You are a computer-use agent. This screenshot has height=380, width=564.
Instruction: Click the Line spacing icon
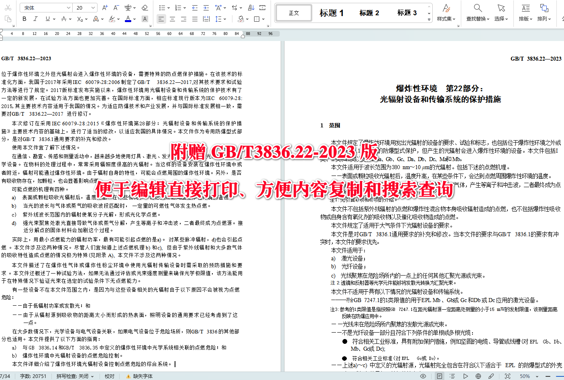pyautogui.click(x=218, y=19)
